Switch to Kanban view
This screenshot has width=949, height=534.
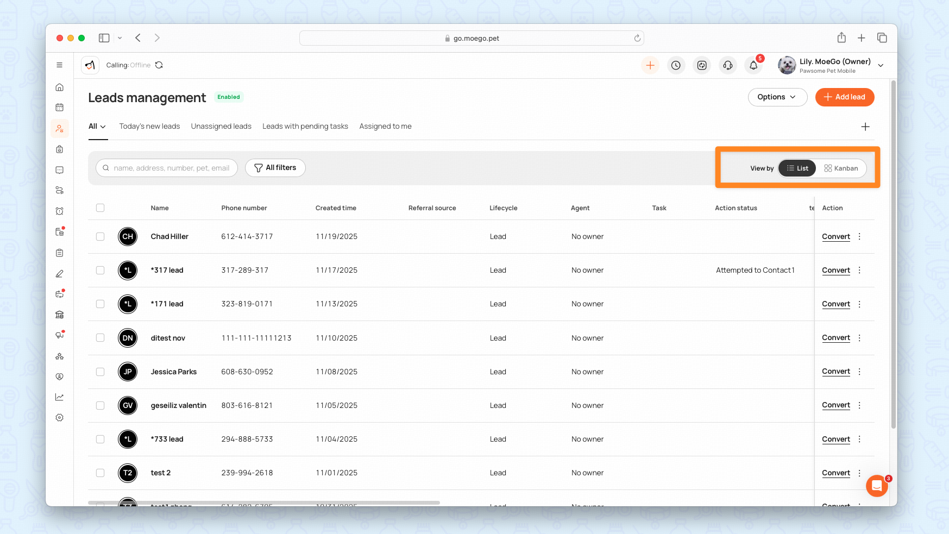[x=841, y=168]
